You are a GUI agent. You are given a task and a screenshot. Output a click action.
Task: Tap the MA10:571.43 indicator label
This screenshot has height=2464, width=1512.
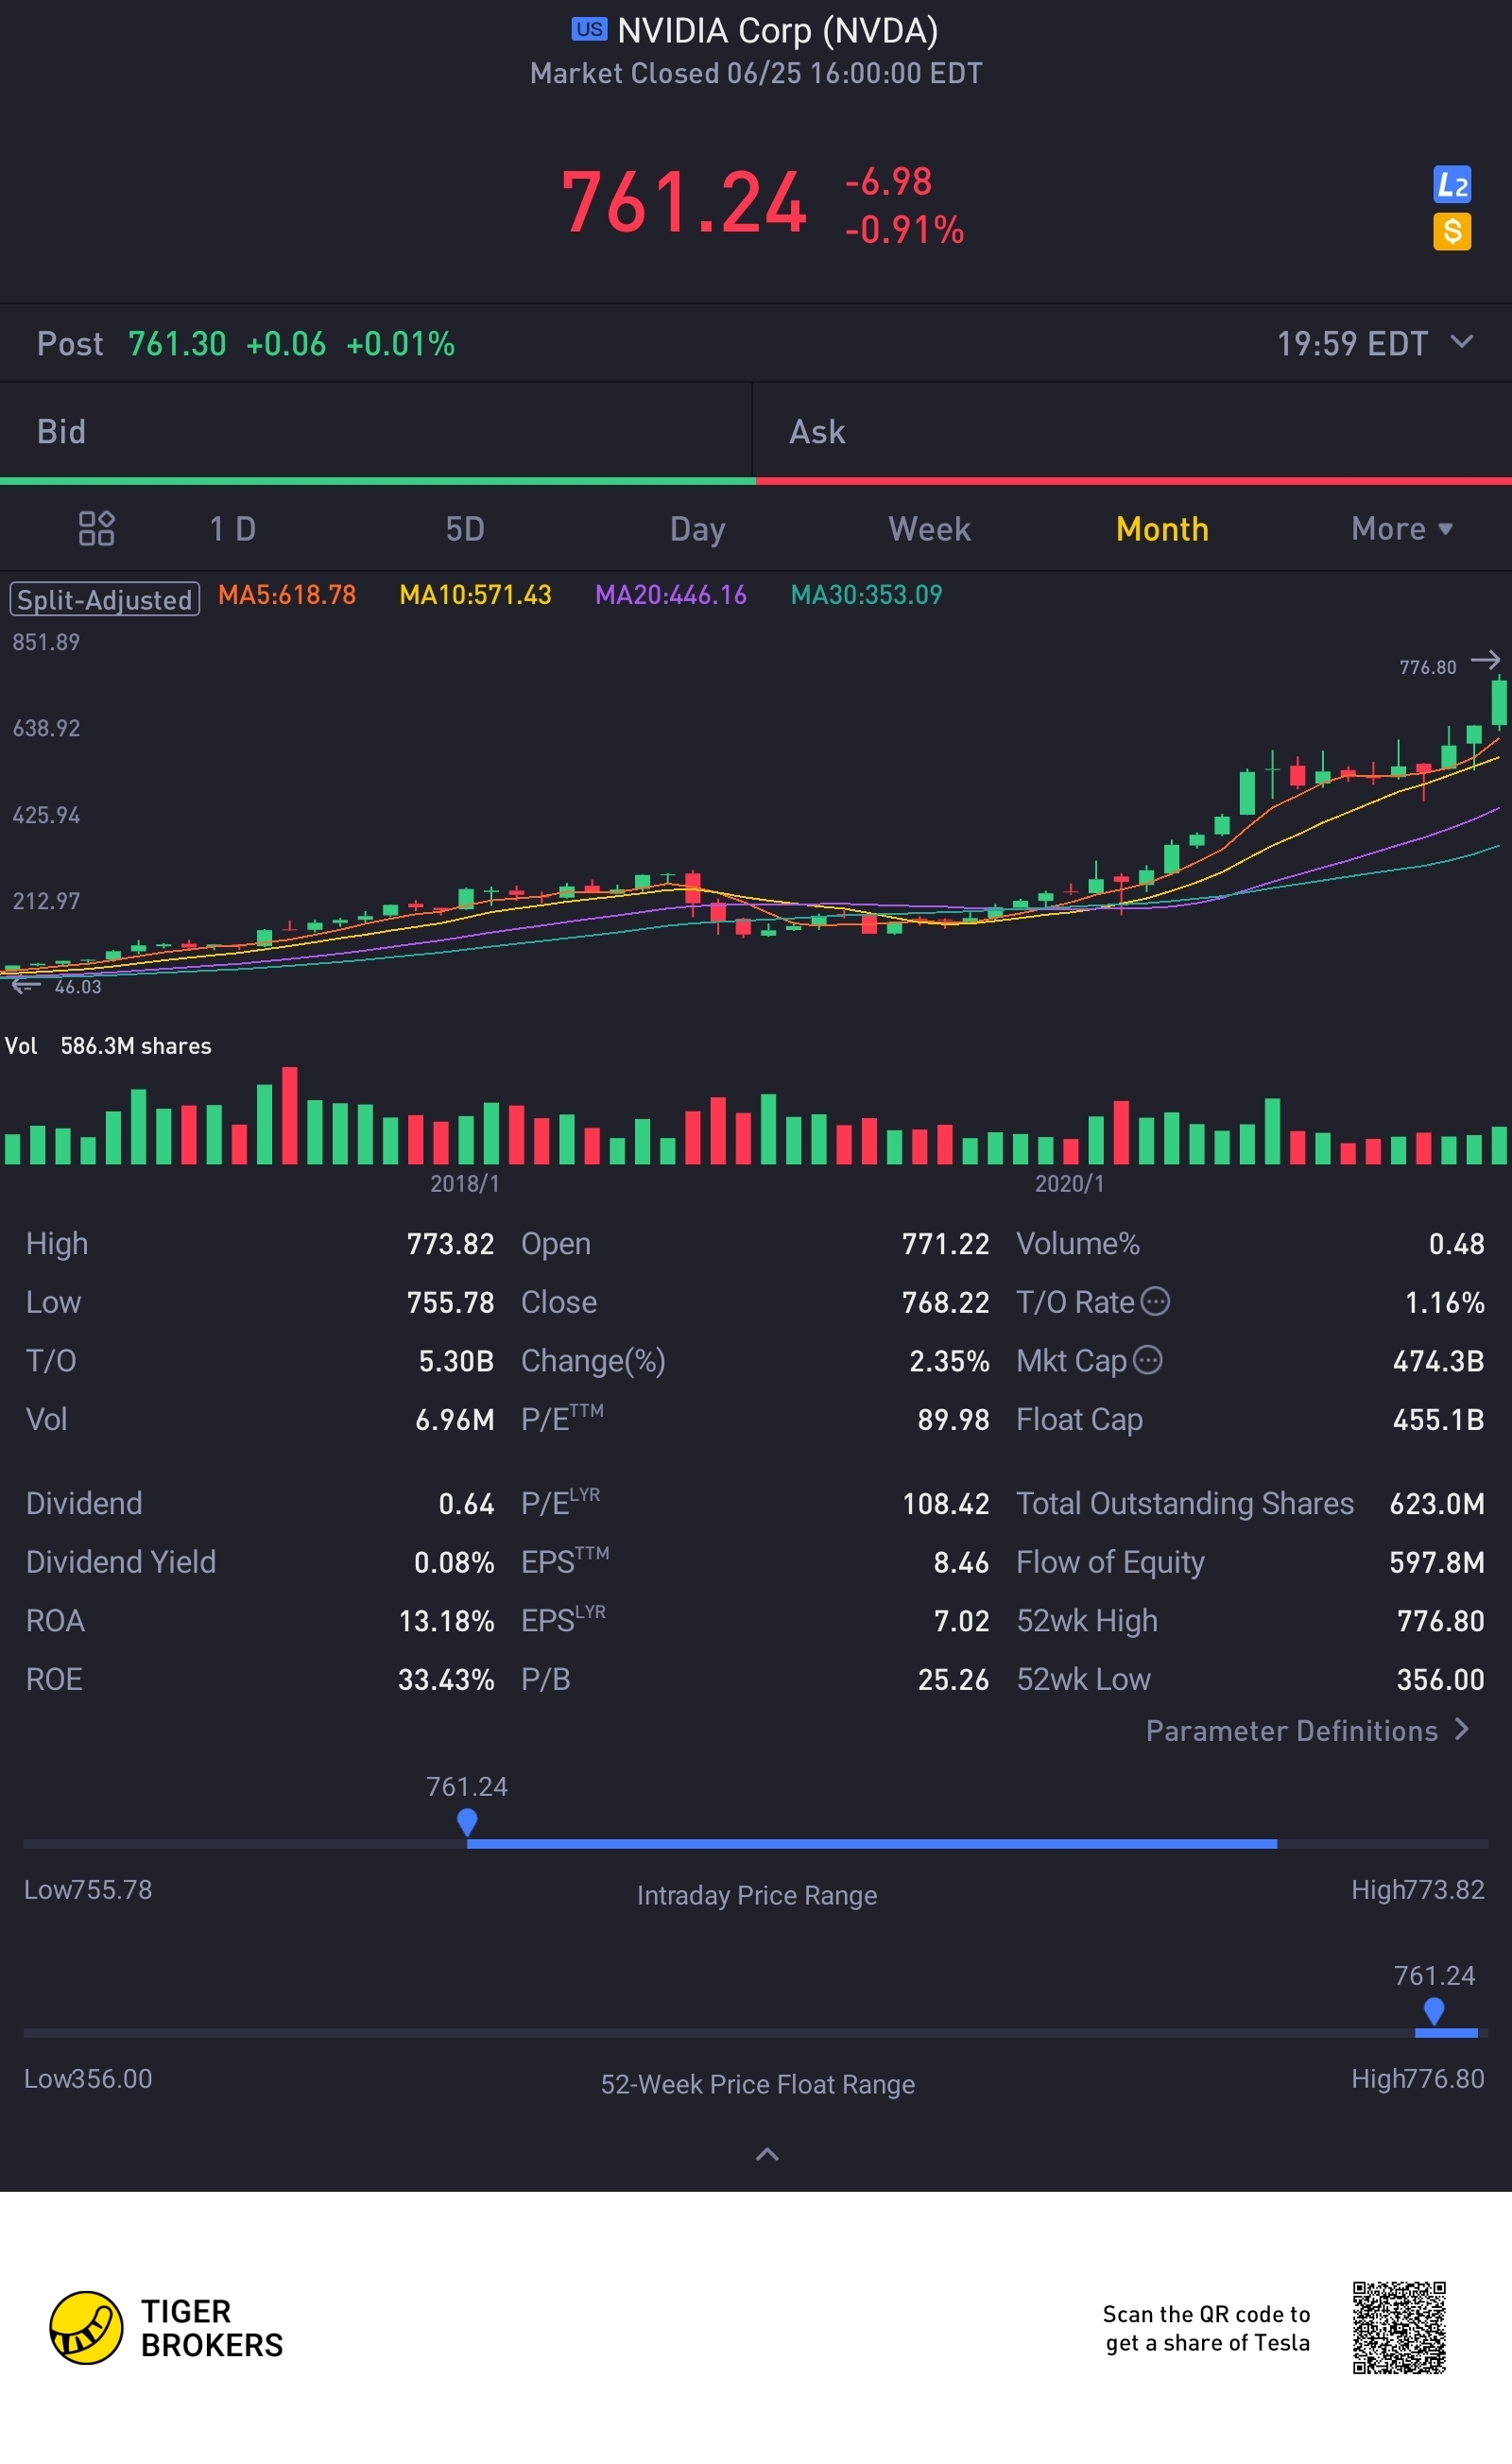pos(475,595)
